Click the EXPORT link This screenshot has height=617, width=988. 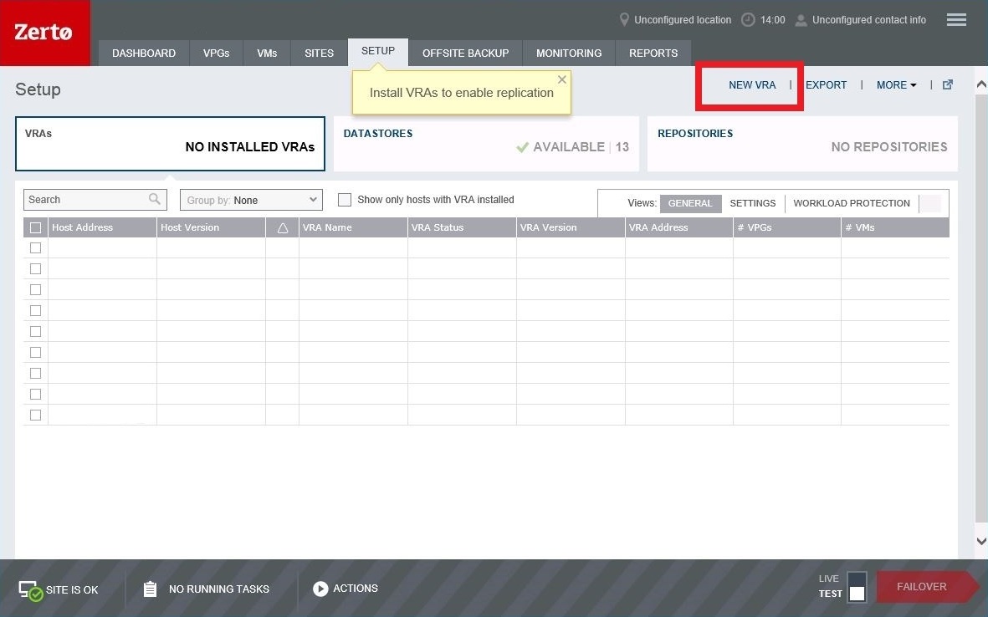pos(826,85)
